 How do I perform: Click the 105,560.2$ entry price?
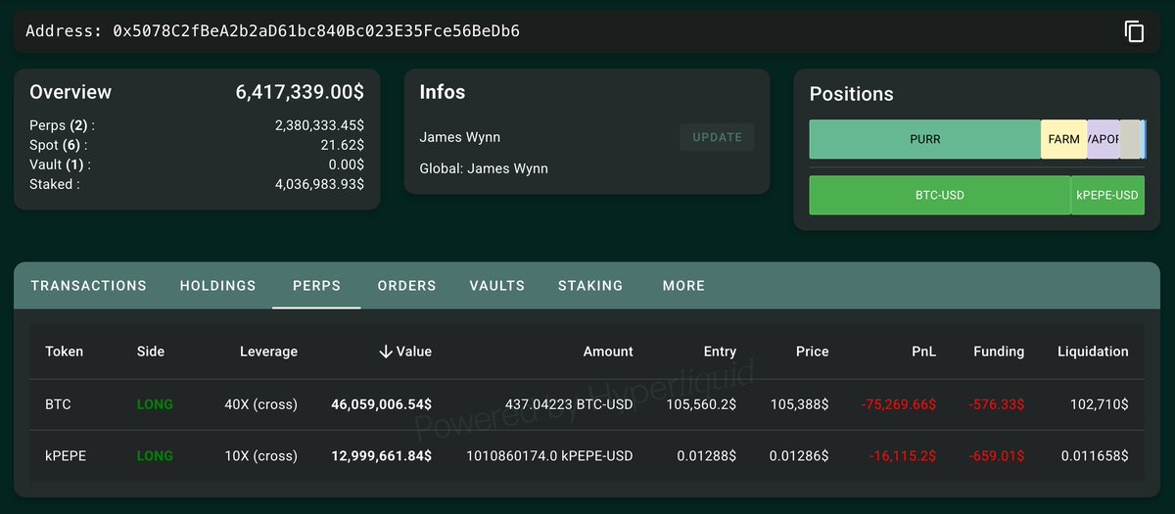[703, 404]
